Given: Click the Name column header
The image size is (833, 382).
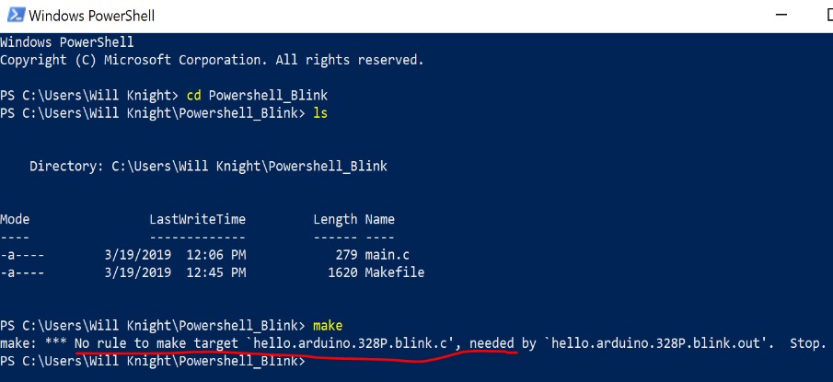Looking at the screenshot, I should click(x=379, y=219).
